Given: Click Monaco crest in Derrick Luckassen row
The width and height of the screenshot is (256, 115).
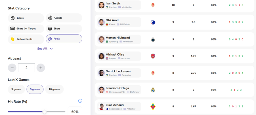Looking at the screenshot, I should click(153, 73).
